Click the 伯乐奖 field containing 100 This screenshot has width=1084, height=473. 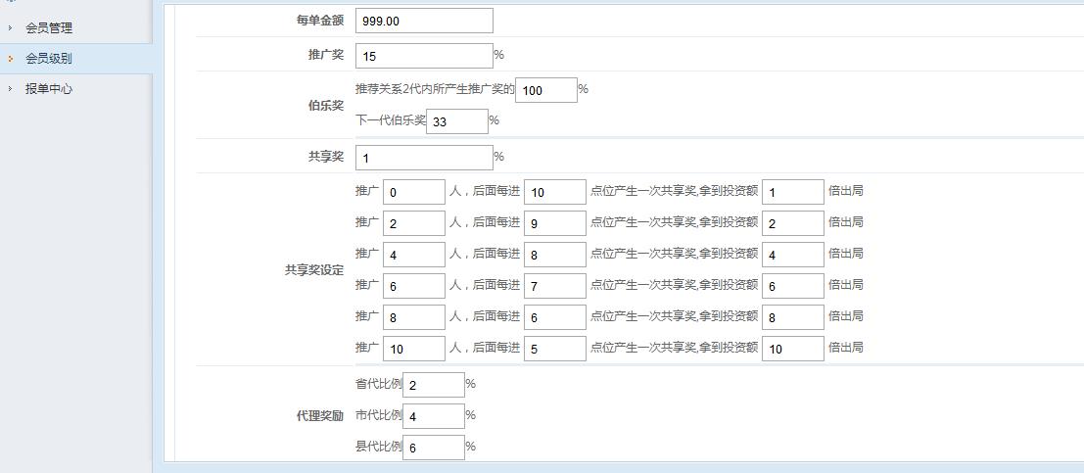point(545,90)
